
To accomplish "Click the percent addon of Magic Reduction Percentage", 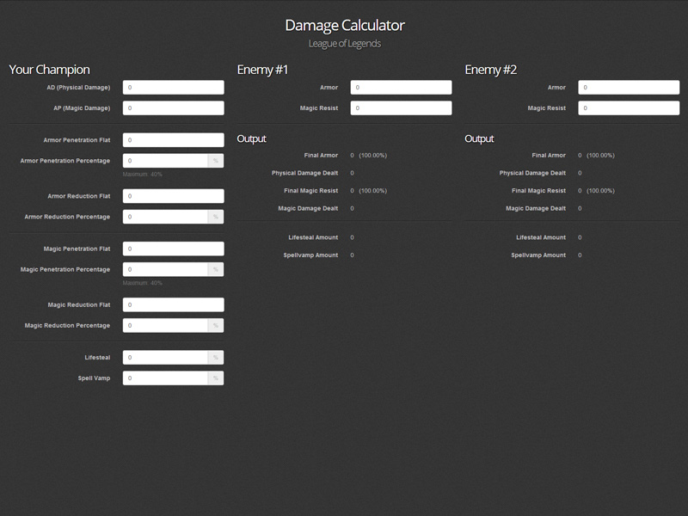I will tap(216, 326).
